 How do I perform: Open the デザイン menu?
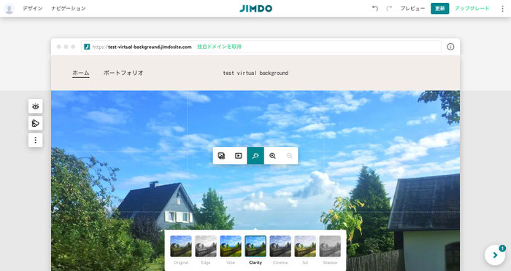pos(33,9)
